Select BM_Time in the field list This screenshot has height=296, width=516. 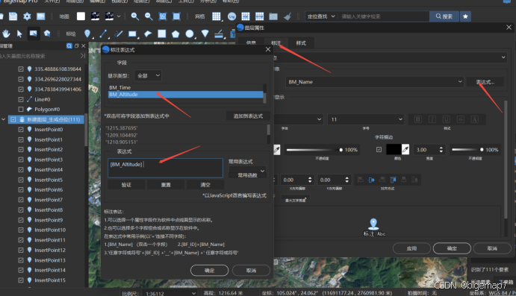tap(186, 88)
